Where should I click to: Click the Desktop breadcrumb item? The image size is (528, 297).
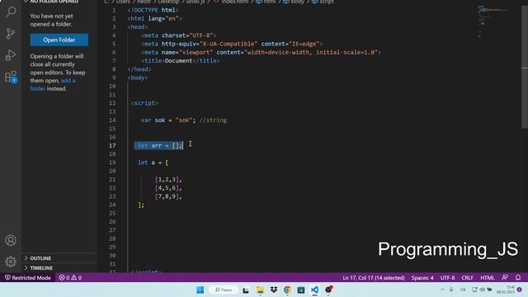[168, 2]
